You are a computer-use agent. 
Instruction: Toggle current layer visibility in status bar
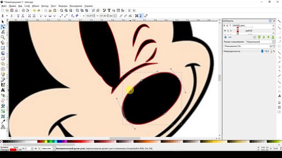point(36,148)
